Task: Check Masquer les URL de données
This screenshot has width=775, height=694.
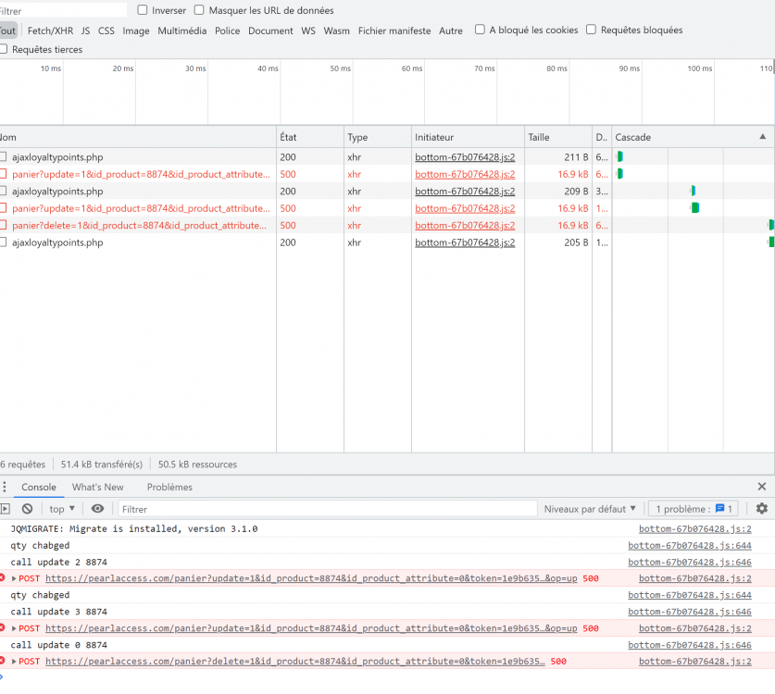Action: pyautogui.click(x=199, y=10)
